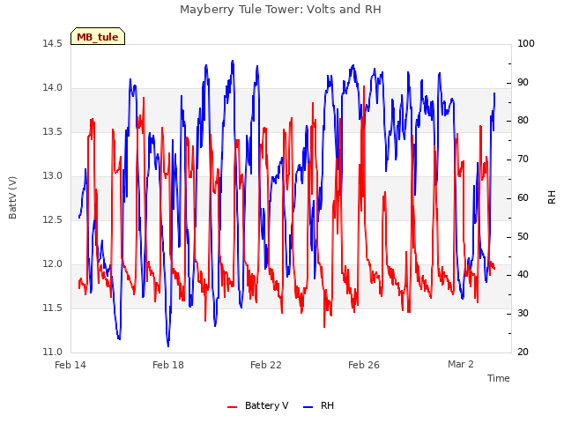Click the 60 right axis value

[523, 197]
